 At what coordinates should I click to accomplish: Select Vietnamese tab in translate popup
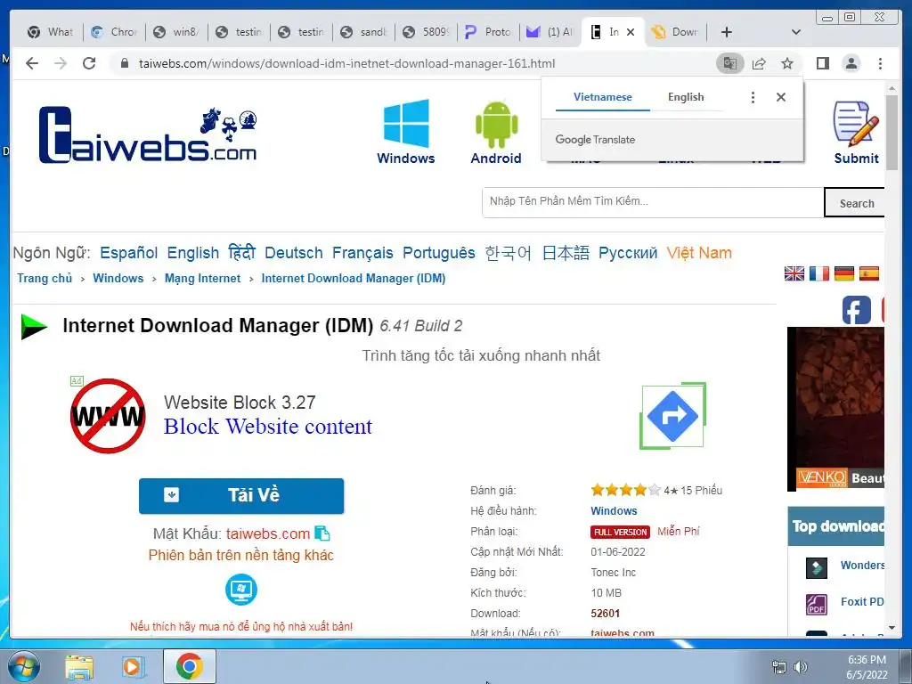click(603, 97)
